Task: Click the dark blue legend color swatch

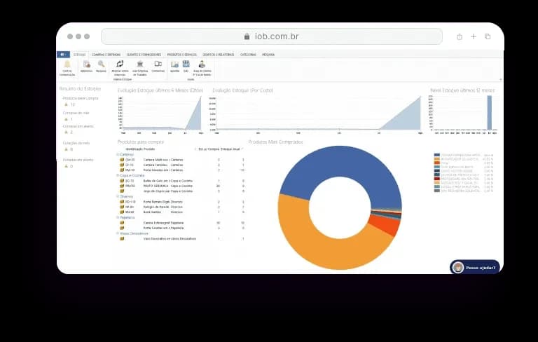Action: [x=437, y=155]
